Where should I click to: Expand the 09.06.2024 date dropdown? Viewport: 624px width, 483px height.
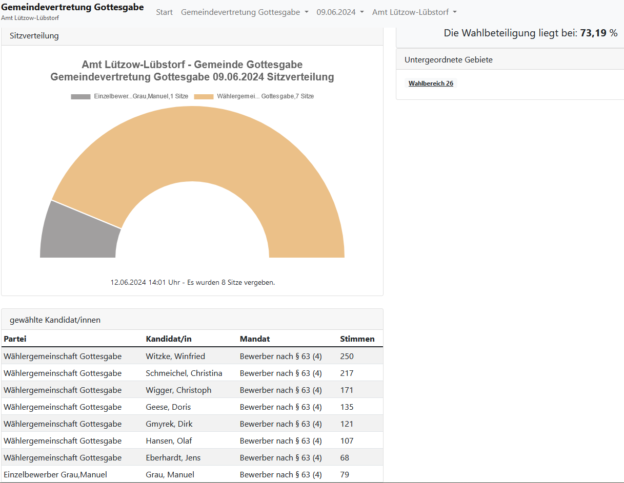(340, 12)
